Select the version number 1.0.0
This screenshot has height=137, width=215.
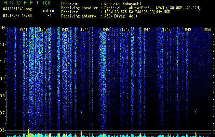point(46,3)
